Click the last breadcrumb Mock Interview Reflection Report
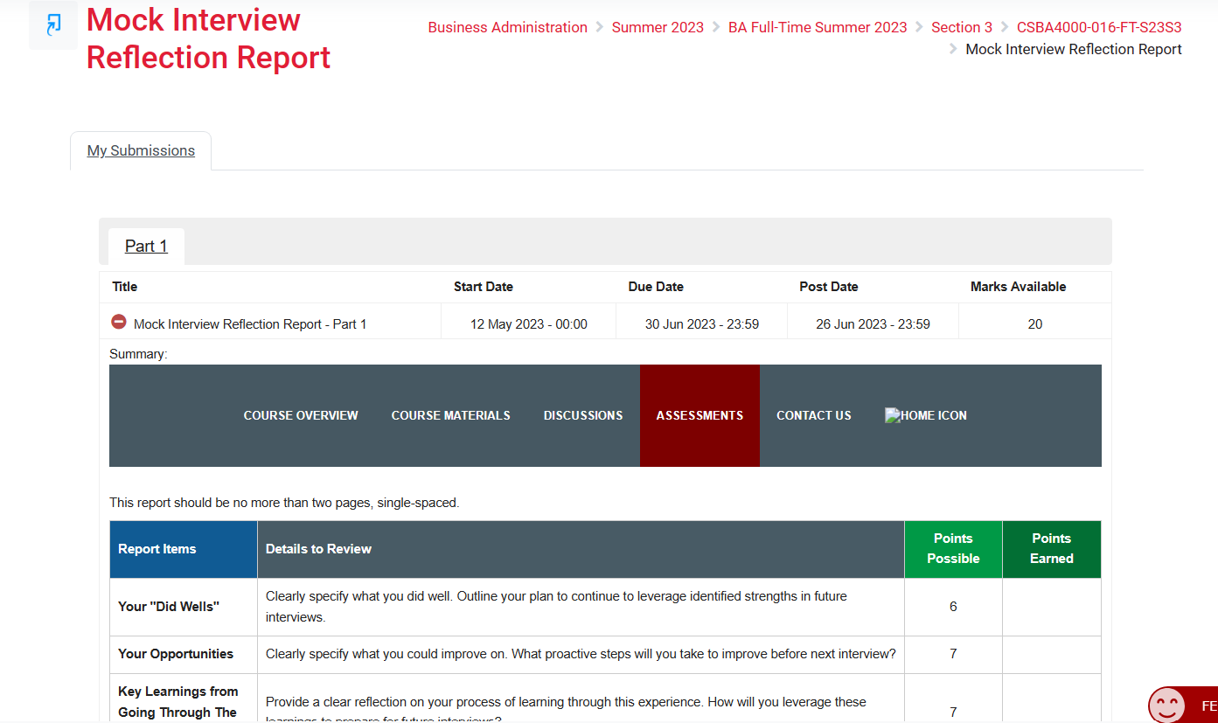 [x=1074, y=49]
